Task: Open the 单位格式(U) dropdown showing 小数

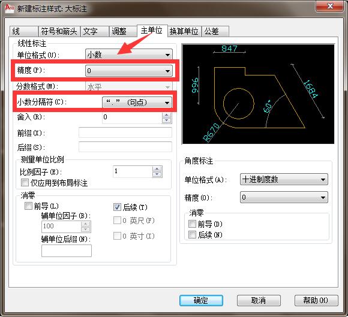Action: click(129, 55)
